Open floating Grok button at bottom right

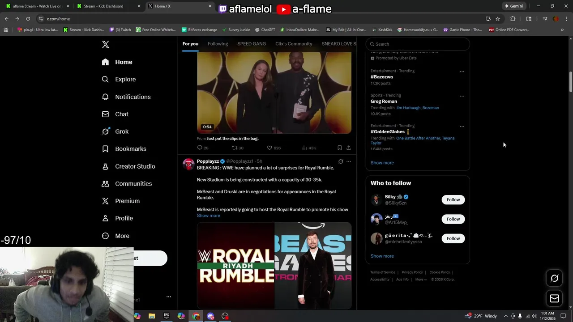[x=554, y=278]
